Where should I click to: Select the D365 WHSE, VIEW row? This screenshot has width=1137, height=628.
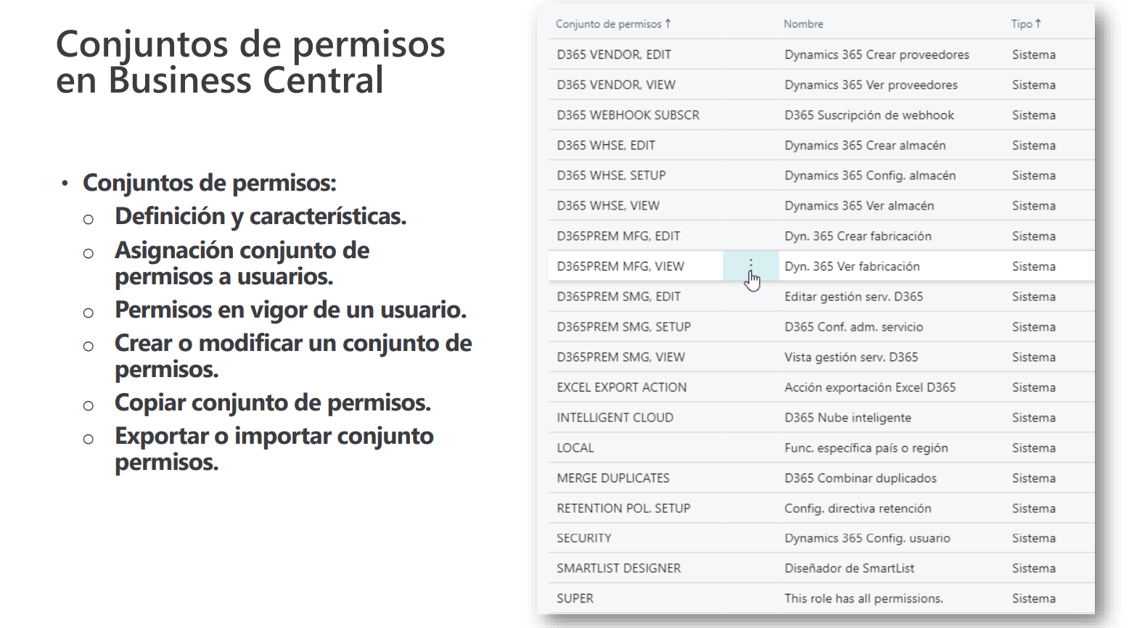tap(608, 206)
